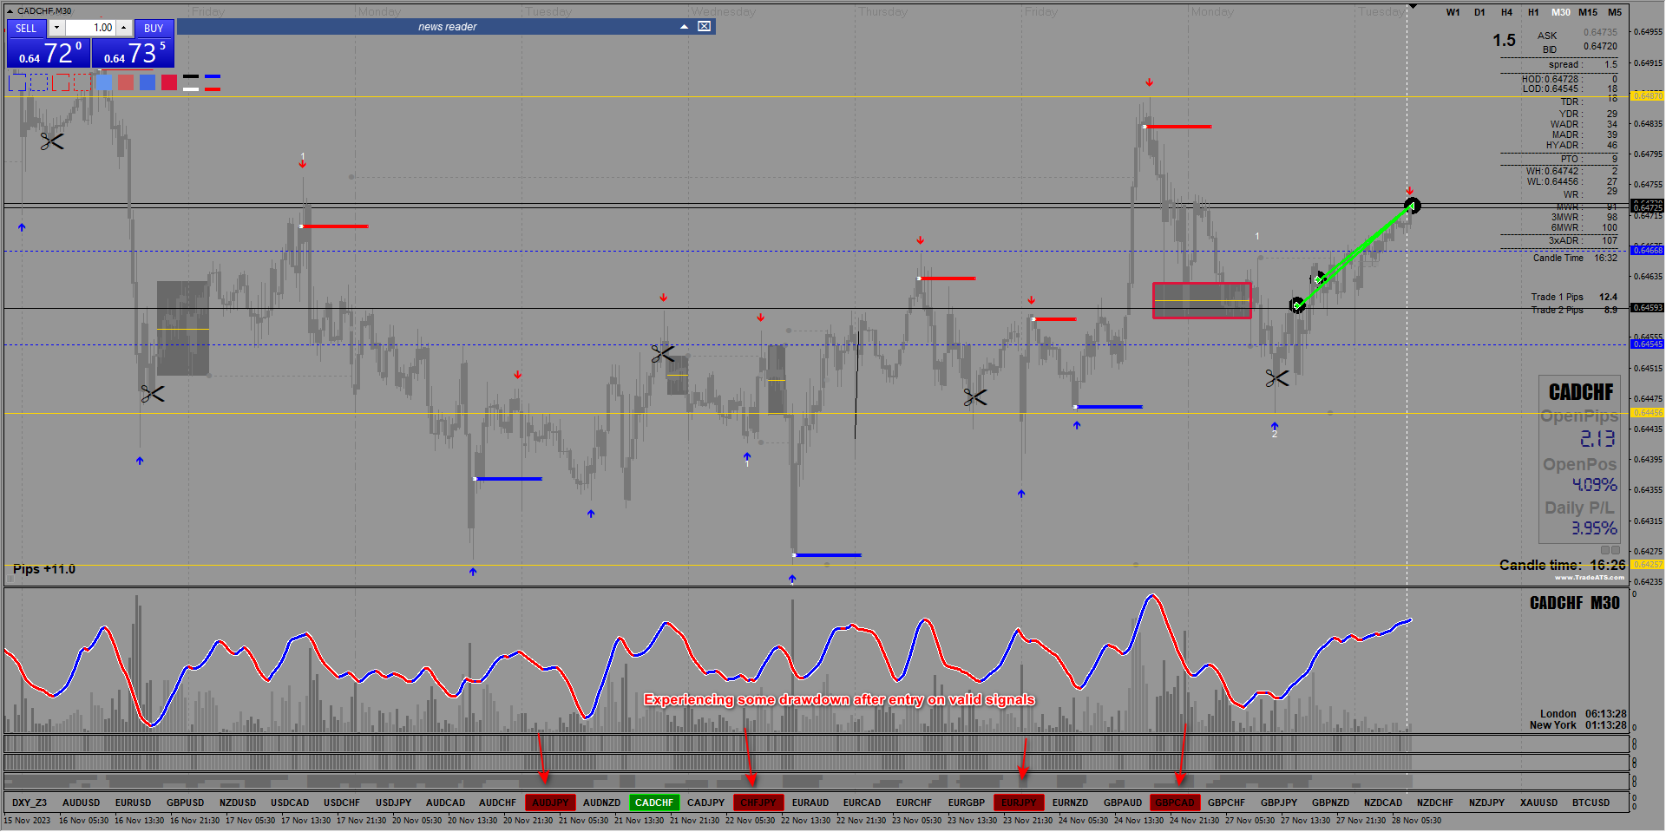
Task: Decrease lot size with down arrow
Action: [x=56, y=28]
